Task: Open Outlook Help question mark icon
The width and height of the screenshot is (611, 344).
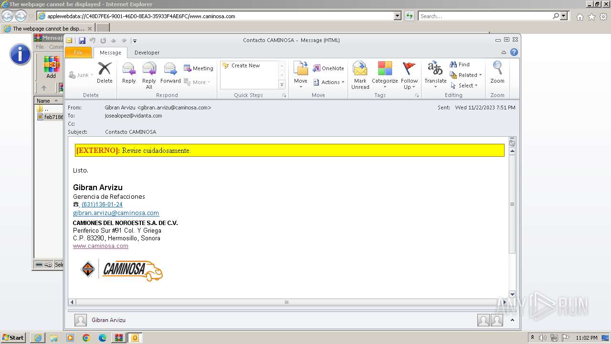Action: [514, 53]
